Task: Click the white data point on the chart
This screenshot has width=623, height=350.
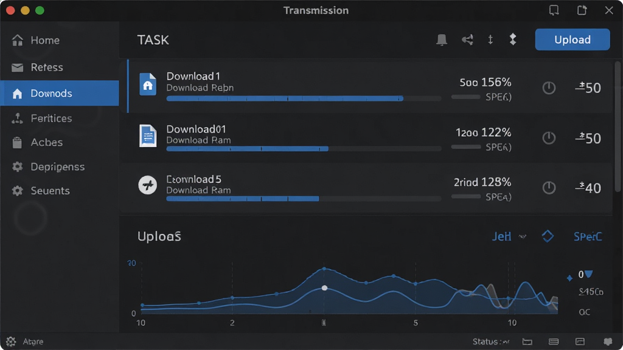Action: pos(324,287)
